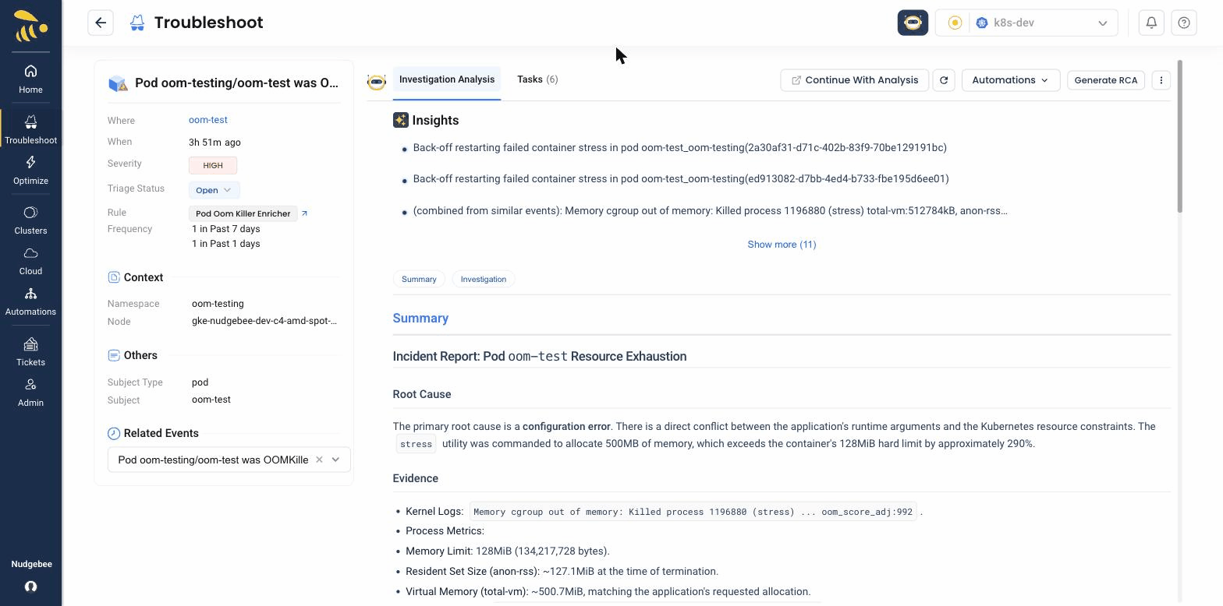Select the Memory cgroup out of memory insight
Image resolution: width=1223 pixels, height=606 pixels.
[711, 211]
